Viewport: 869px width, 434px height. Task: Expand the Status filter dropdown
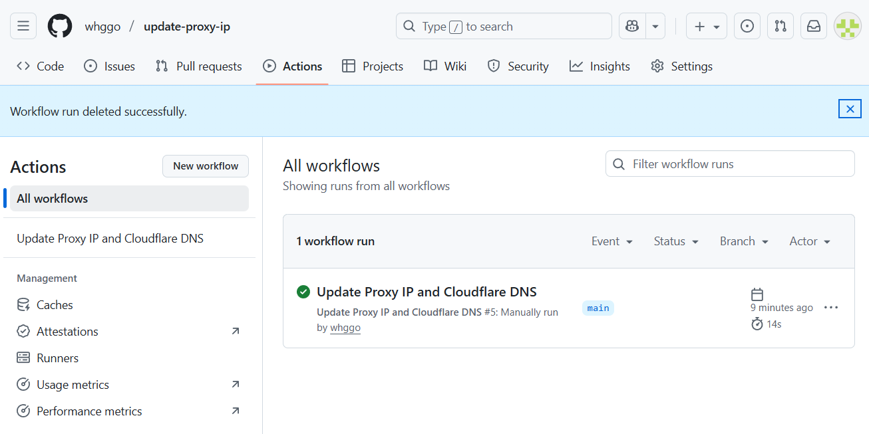coord(676,241)
